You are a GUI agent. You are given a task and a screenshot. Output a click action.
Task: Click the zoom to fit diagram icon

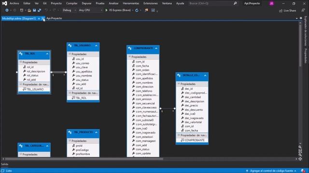click(300, 151)
